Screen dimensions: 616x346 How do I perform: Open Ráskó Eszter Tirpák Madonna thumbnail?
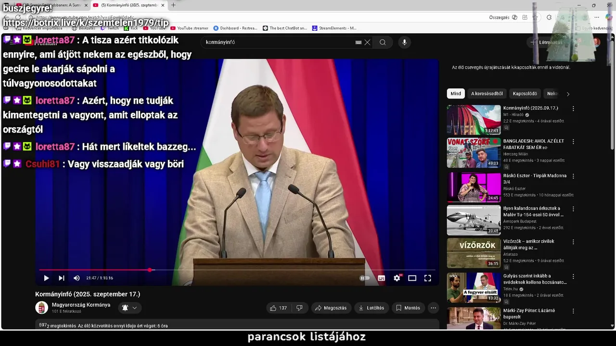point(474,187)
